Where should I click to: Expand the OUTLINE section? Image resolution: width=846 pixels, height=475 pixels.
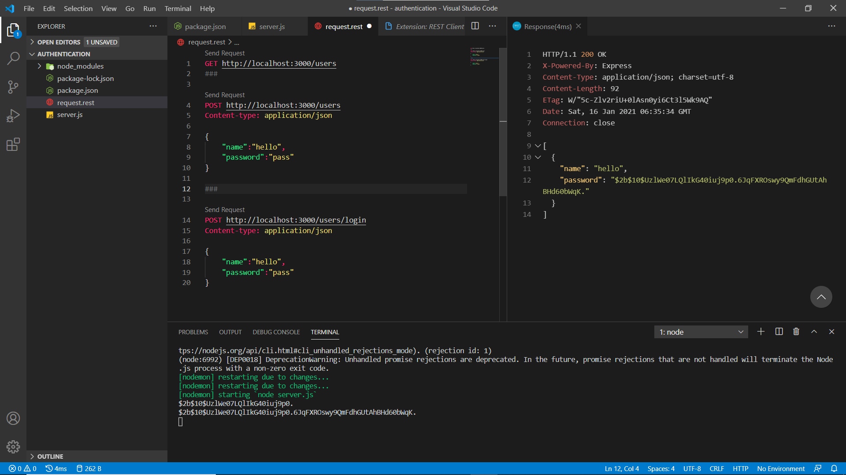pyautogui.click(x=50, y=457)
